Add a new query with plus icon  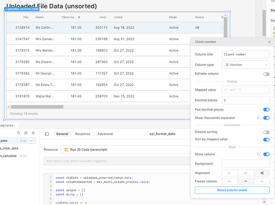33,133
